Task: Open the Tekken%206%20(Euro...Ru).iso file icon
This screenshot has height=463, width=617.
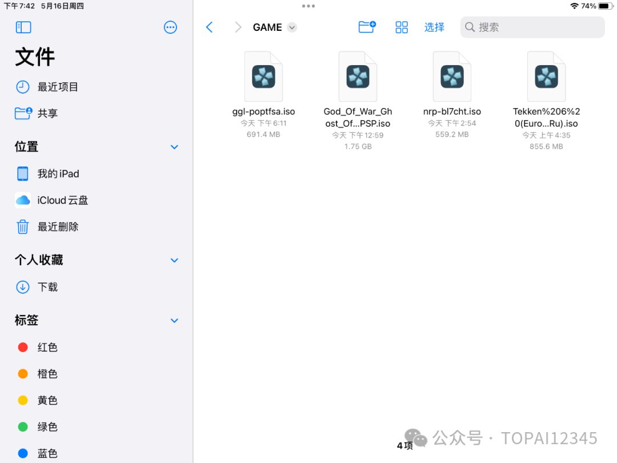Action: tap(546, 77)
